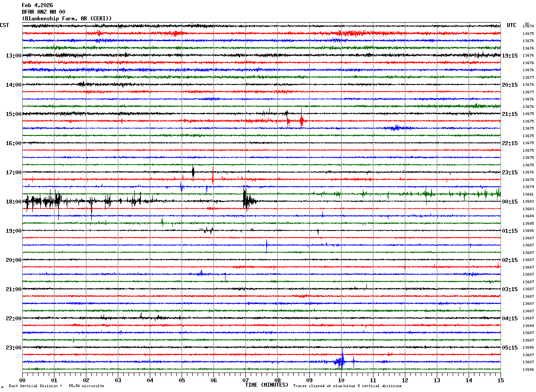Click the TIME (MINUTES) axis title
The width and height of the screenshot is (536, 392).
click(x=267, y=385)
